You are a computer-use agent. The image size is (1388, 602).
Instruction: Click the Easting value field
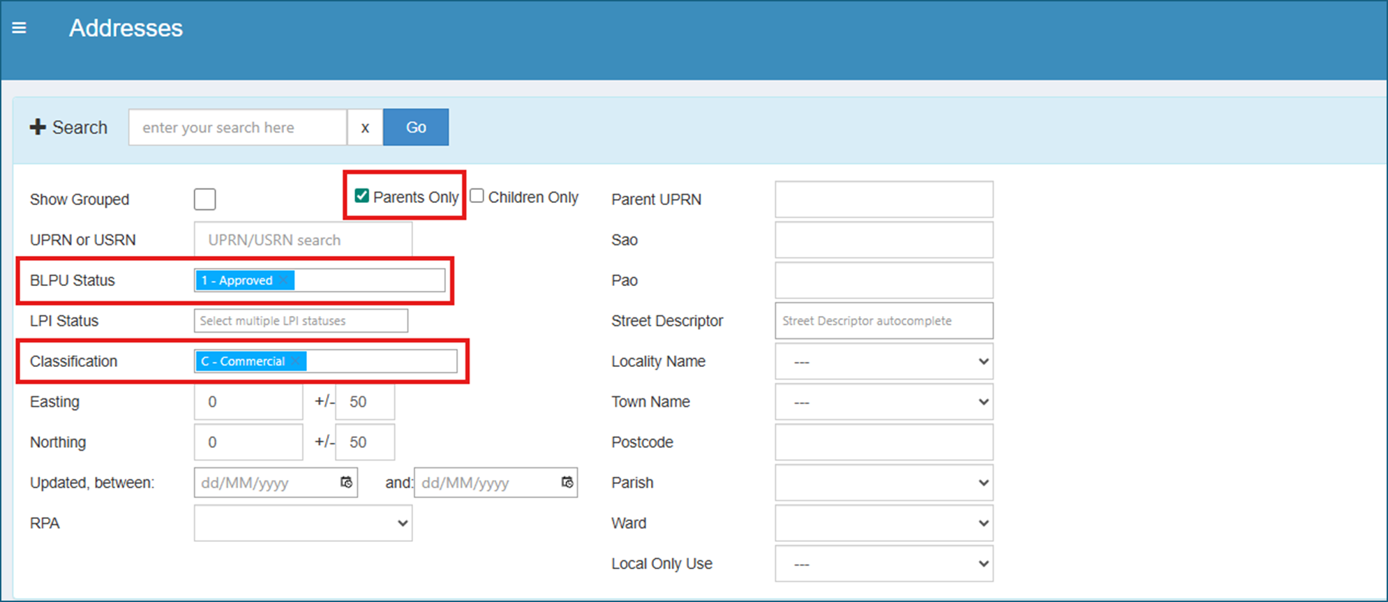pos(248,402)
